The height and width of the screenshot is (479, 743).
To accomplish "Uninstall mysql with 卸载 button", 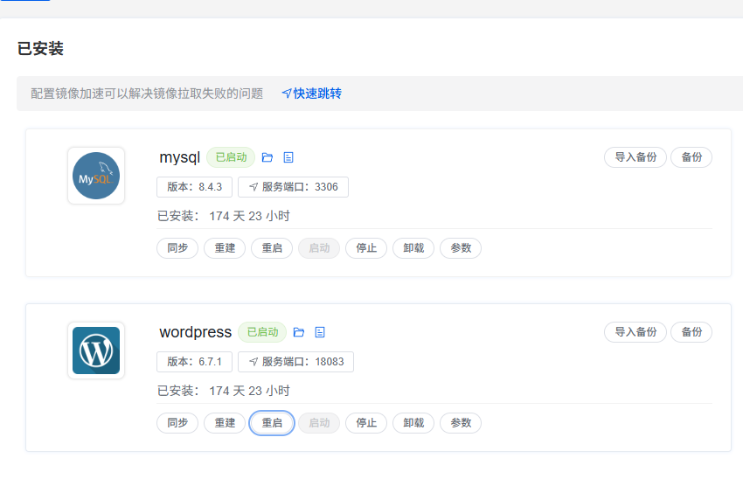I will click(x=413, y=248).
